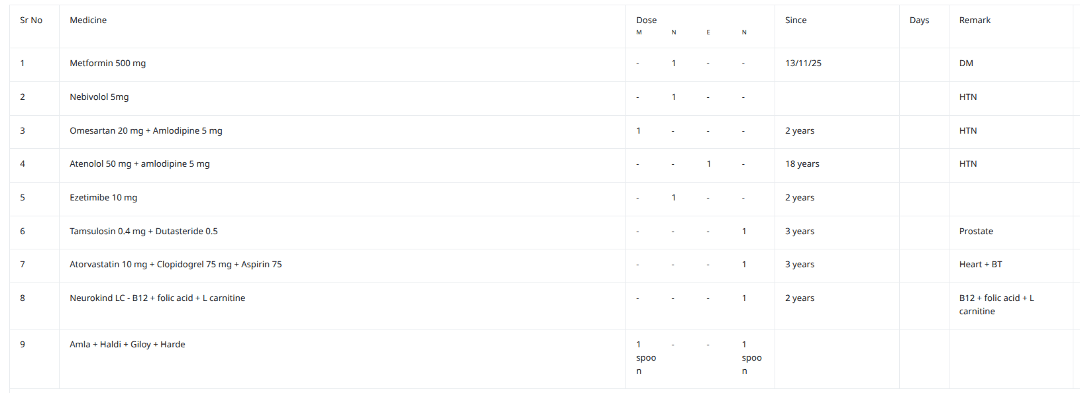Click the DM remark cell
The image size is (1080, 393).
[x=966, y=64]
